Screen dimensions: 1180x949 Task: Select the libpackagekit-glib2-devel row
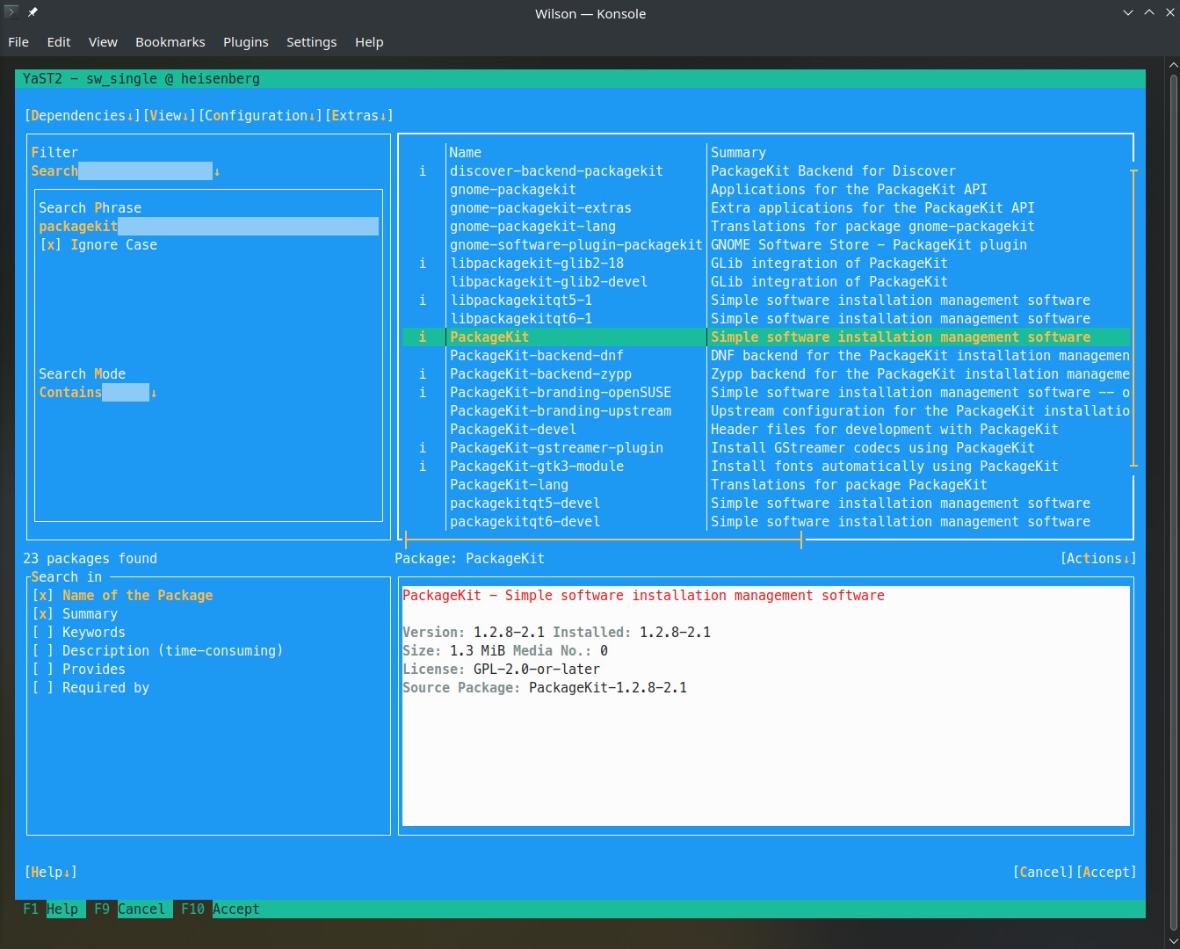coord(765,282)
